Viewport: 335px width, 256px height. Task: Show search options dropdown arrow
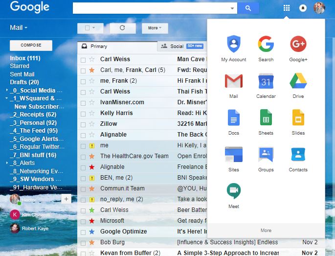click(232, 8)
